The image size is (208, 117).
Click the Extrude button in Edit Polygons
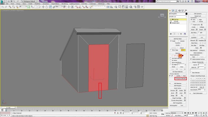pos(173,91)
